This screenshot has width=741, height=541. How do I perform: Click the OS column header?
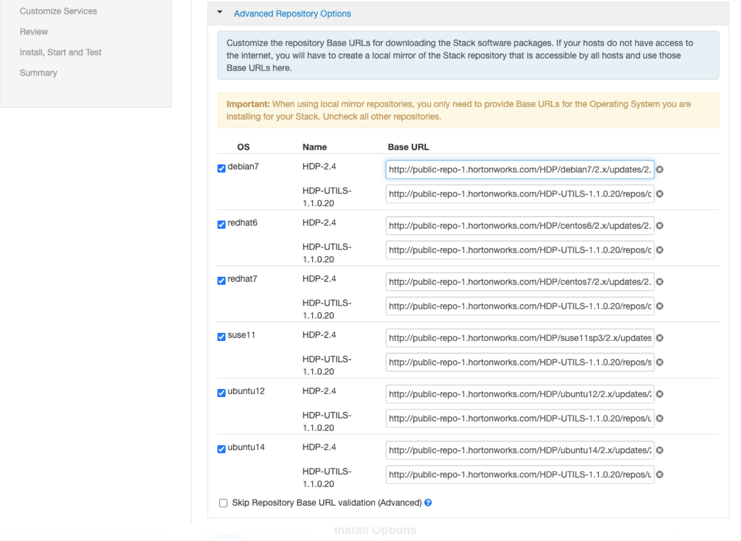243,147
